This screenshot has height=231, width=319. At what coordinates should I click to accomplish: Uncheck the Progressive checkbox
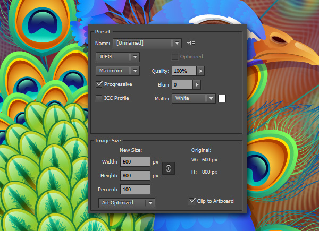point(99,84)
